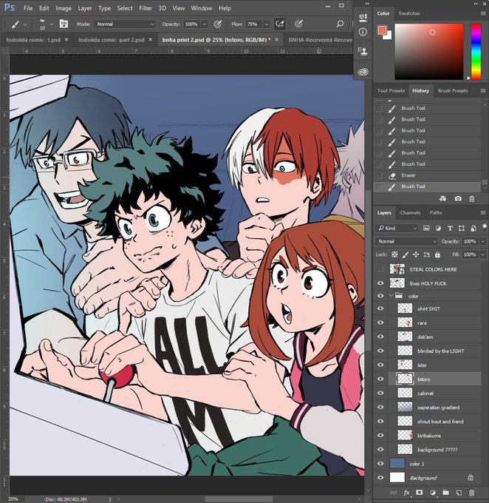Open layer Fill 100% dropdown arrow
The height and width of the screenshot is (503, 489).
[482, 254]
